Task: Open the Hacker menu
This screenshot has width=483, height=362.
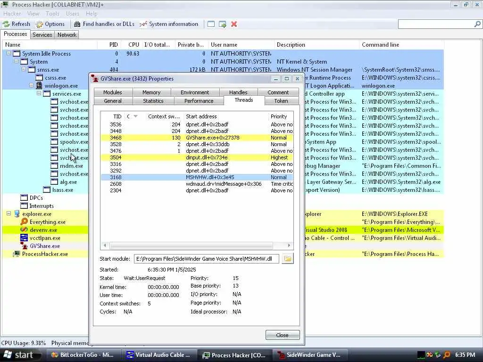Action: [12, 14]
